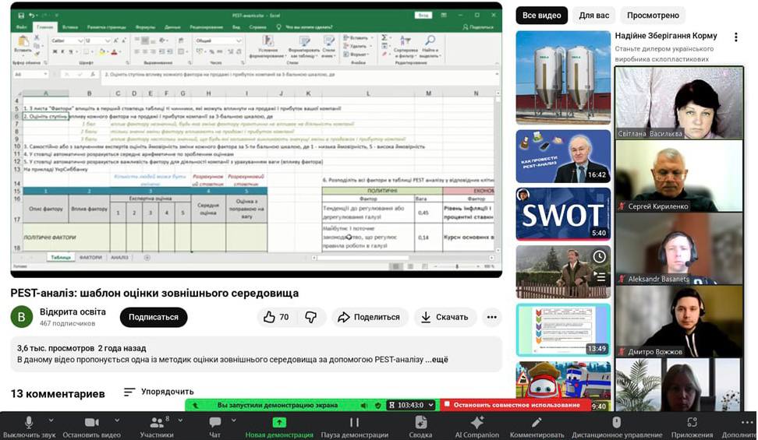The height and width of the screenshot is (440, 758).
Task: Click the dislike thumbs-down icon
Action: coord(310,317)
